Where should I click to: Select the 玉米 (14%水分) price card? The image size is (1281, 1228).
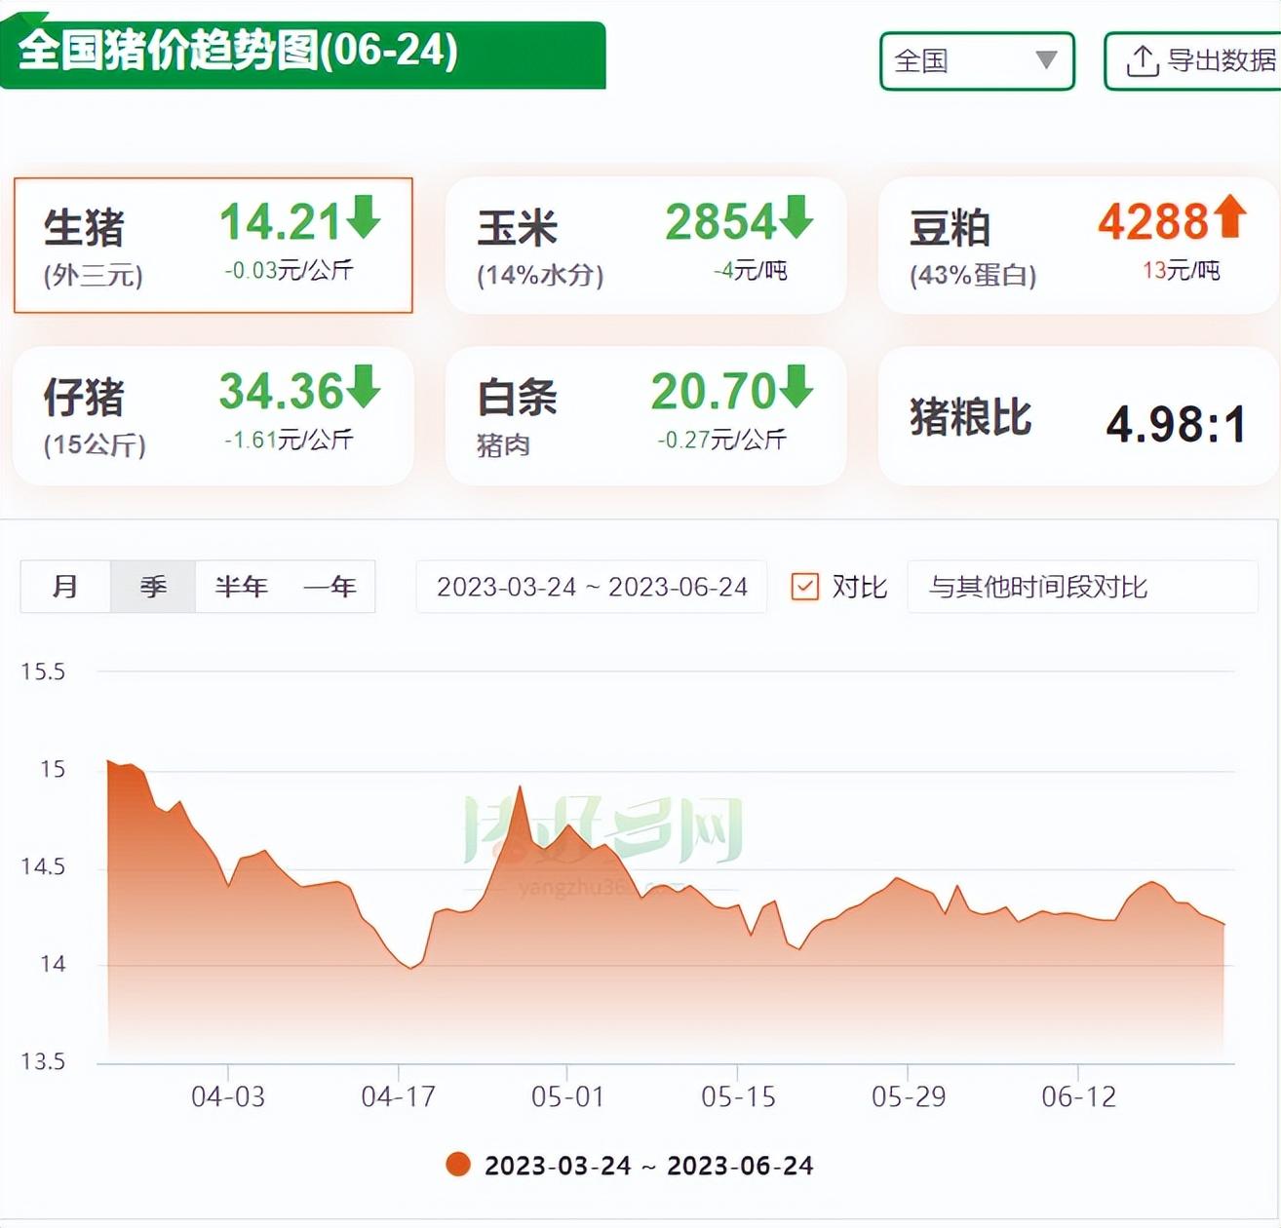[x=645, y=245]
